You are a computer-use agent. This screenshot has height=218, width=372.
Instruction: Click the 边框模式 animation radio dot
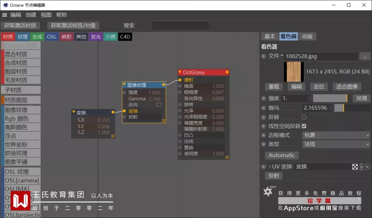click(263, 135)
